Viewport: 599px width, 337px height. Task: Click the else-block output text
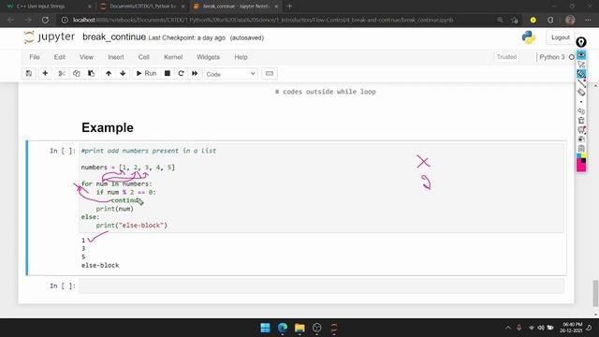[x=100, y=265]
